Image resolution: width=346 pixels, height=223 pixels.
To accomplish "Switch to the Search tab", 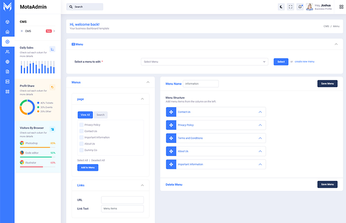I will pyautogui.click(x=100, y=114).
